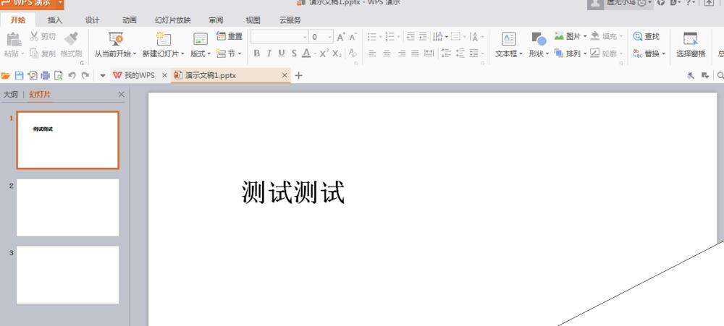
Task: Click the Clear Formatting eraser icon
Action: [353, 53]
